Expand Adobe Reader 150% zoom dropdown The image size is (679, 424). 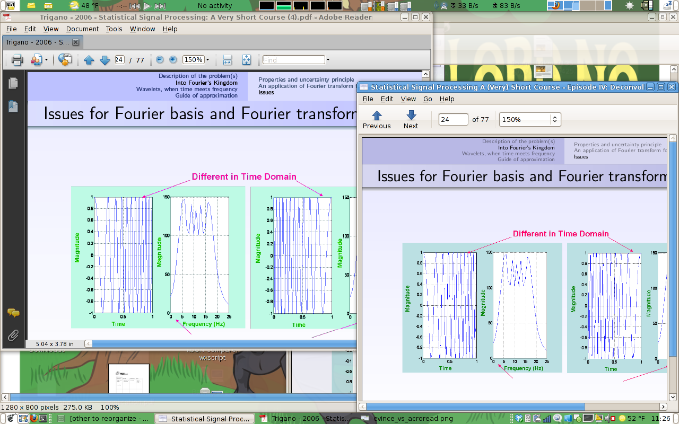pos(207,60)
